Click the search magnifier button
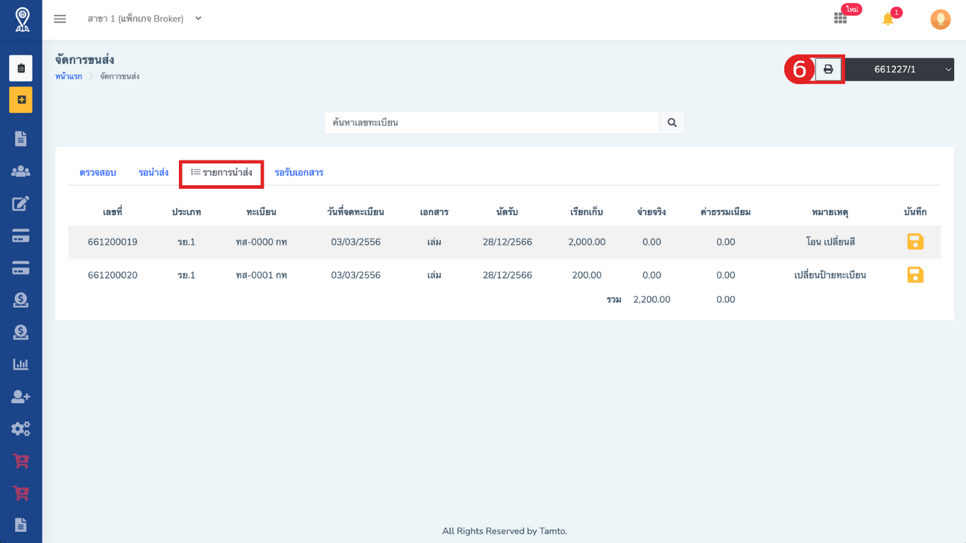 pos(672,122)
